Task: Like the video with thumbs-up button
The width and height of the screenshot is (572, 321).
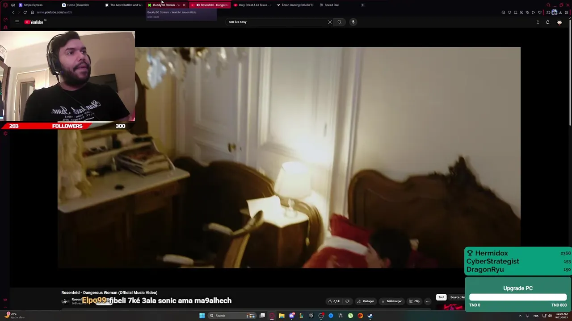Action: tap(333, 301)
